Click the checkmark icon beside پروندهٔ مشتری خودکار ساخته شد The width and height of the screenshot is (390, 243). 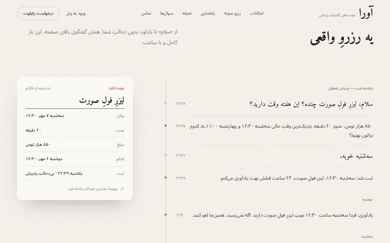pos(122,189)
